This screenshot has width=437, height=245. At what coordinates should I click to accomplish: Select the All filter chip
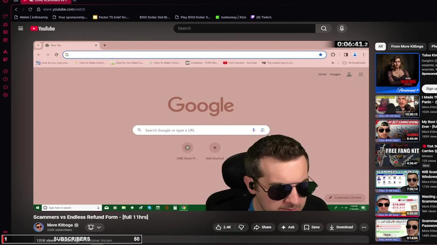point(380,46)
